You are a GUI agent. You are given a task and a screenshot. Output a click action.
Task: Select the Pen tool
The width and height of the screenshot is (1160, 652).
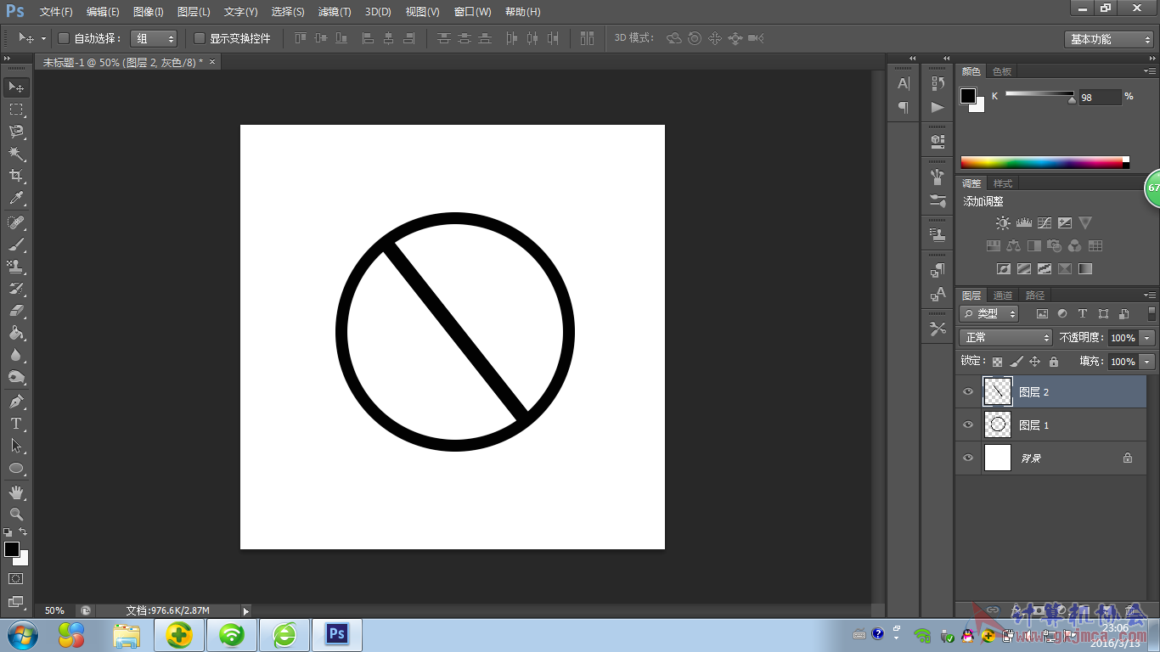(16, 402)
